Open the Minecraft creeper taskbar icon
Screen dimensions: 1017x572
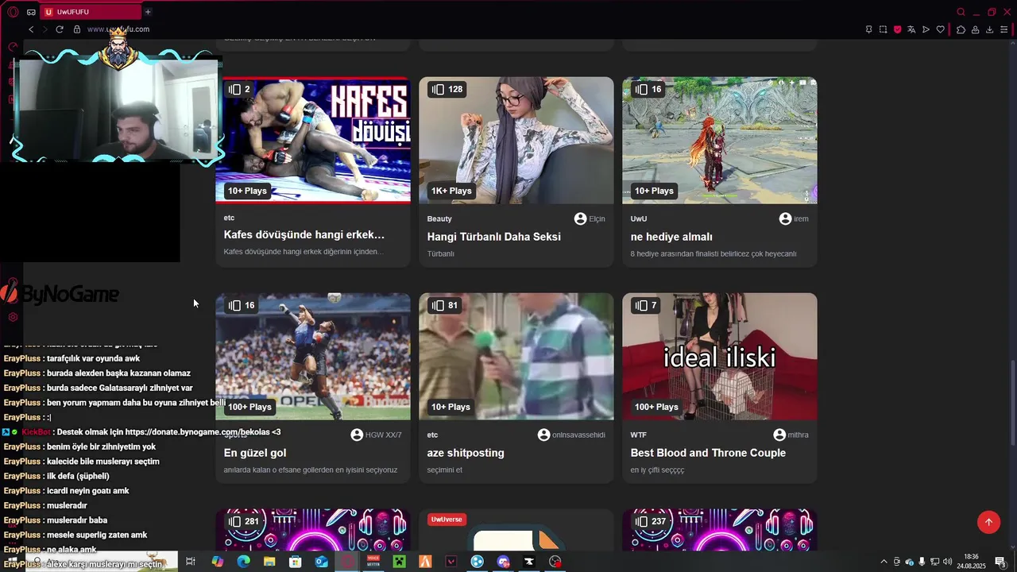pyautogui.click(x=400, y=562)
